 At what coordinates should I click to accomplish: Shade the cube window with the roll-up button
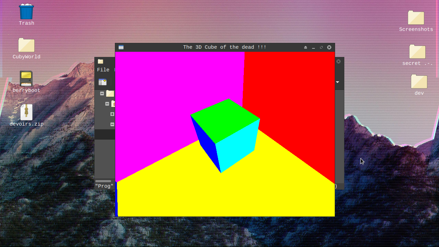tap(305, 47)
